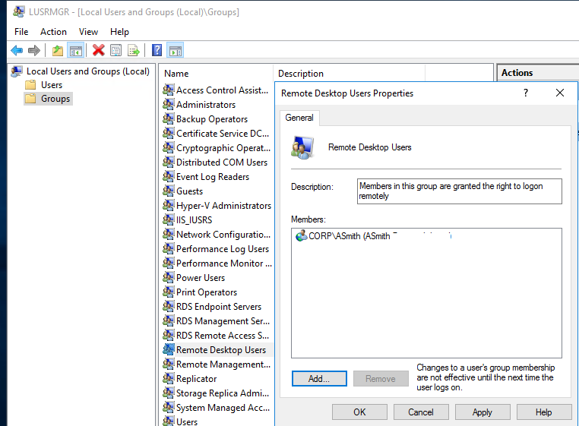Screen dimensions: 579x426
Task: Click the Up one level folder icon
Action: (58, 50)
